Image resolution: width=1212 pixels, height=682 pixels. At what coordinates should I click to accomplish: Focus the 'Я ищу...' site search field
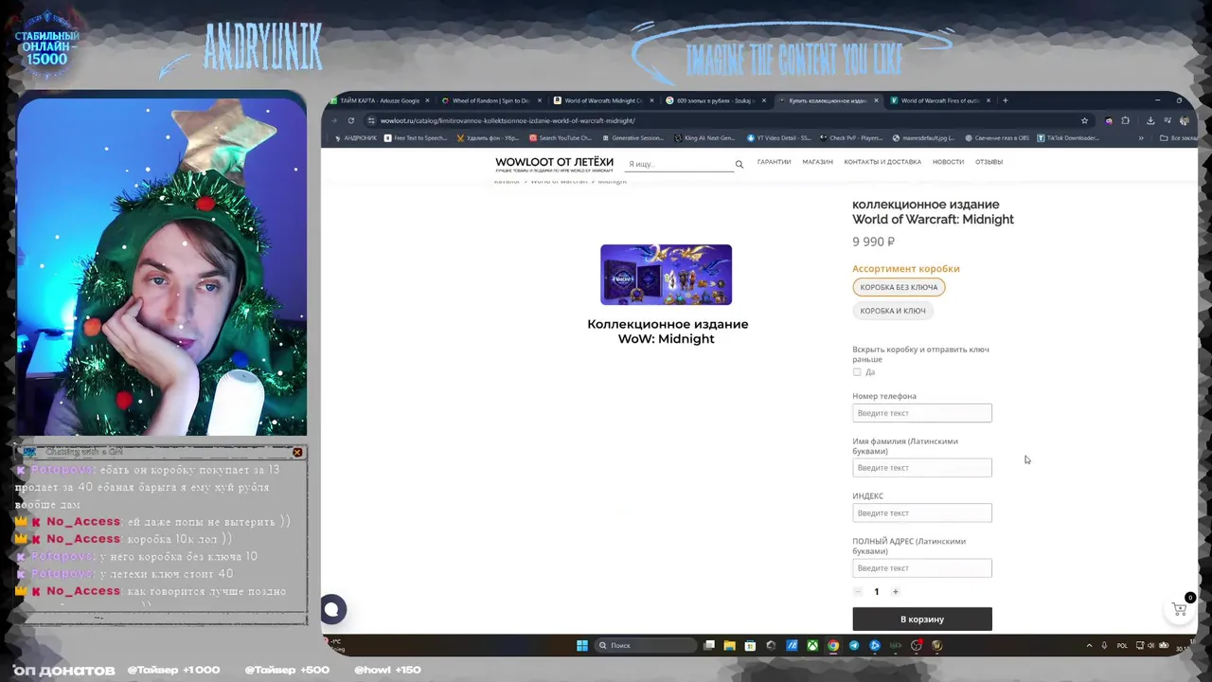click(x=680, y=164)
